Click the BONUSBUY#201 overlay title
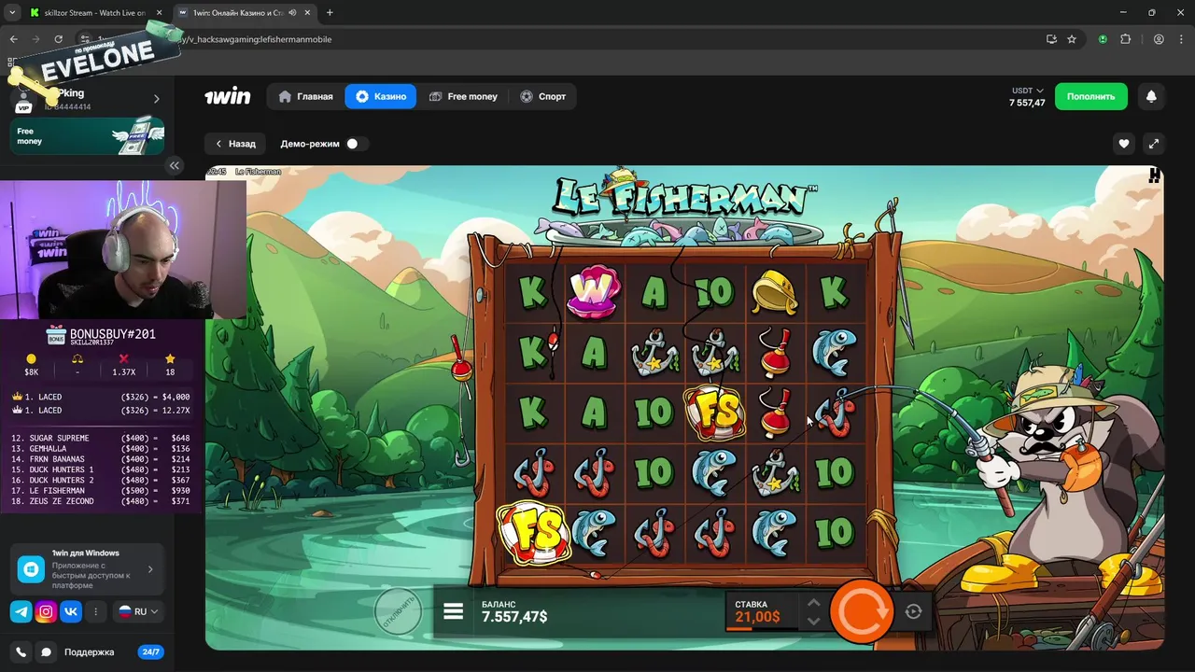 coord(112,333)
